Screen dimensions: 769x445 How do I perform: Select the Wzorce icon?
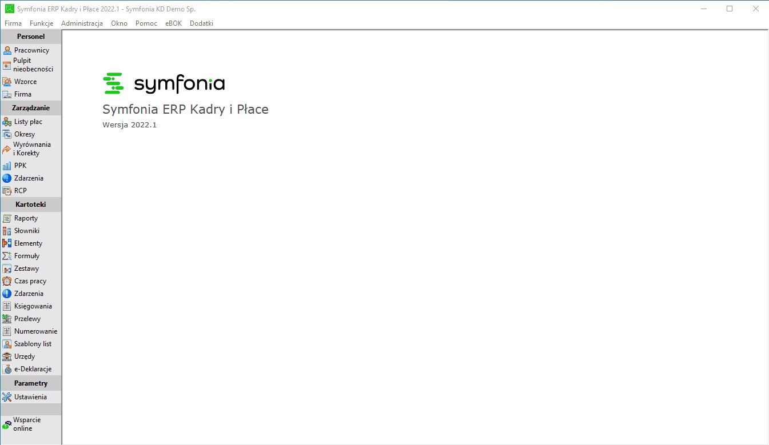click(7, 82)
